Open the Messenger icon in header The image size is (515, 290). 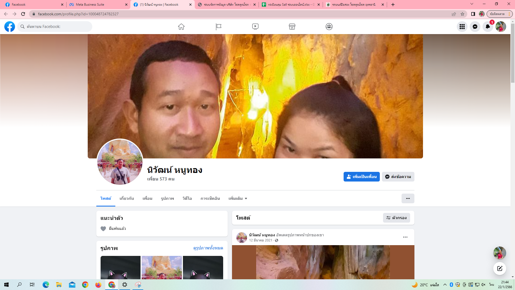point(475,27)
